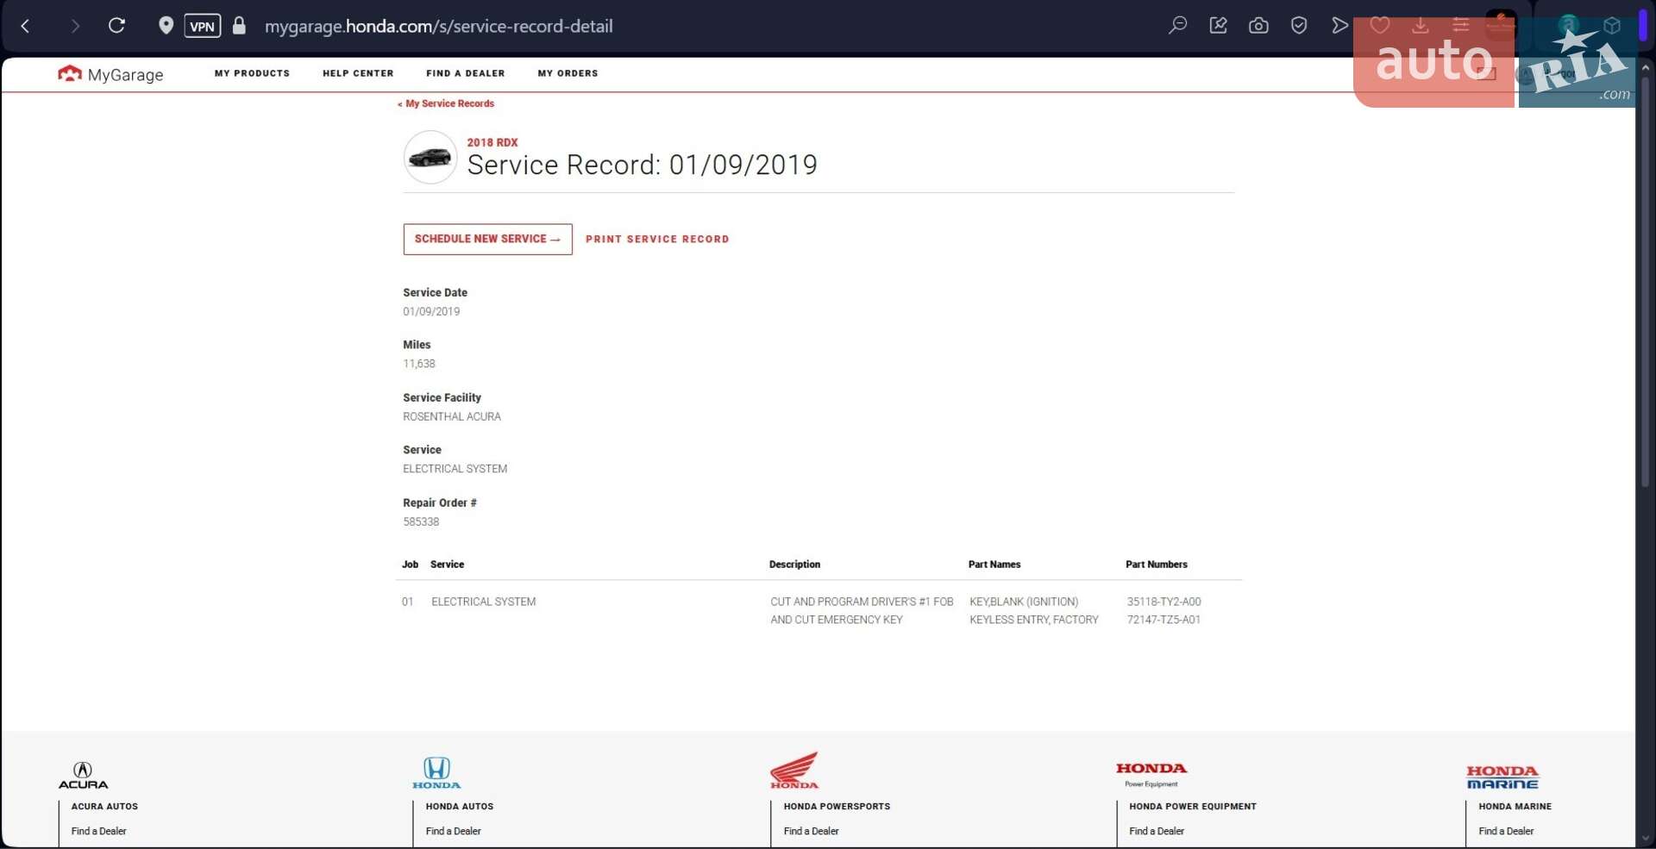Reload the page with the refresh icon

tap(116, 25)
